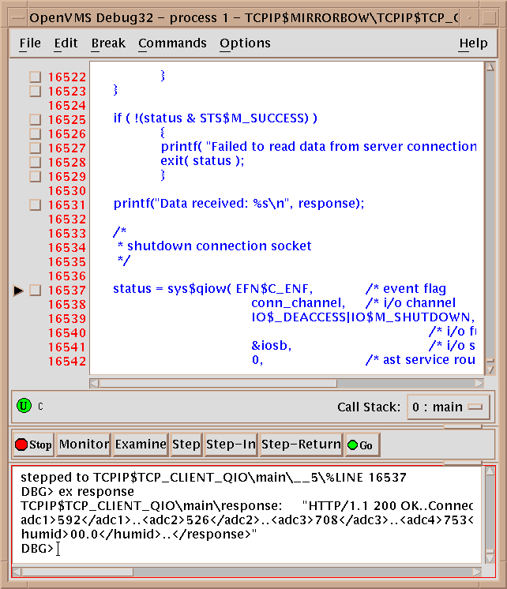This screenshot has height=589, width=507.
Task: Click the '&iosb,' argument text
Action: click(x=272, y=346)
